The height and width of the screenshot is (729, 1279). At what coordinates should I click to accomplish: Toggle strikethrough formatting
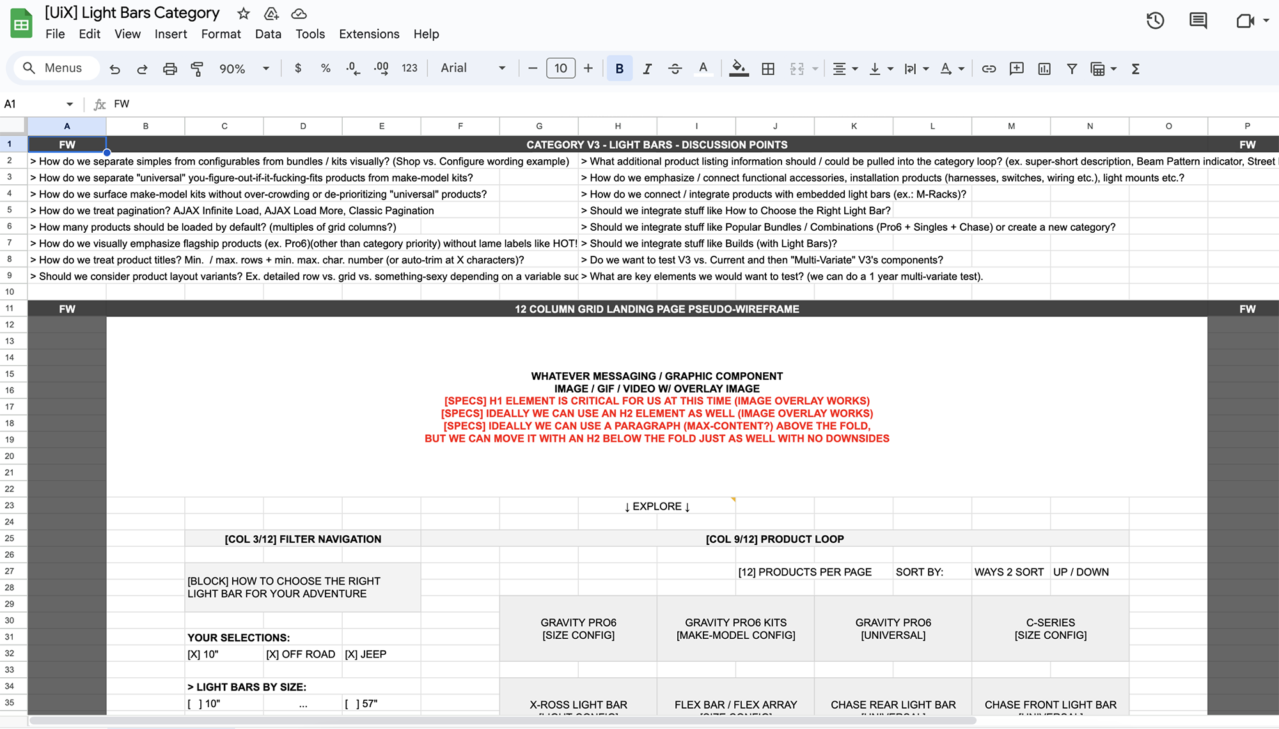coord(675,68)
